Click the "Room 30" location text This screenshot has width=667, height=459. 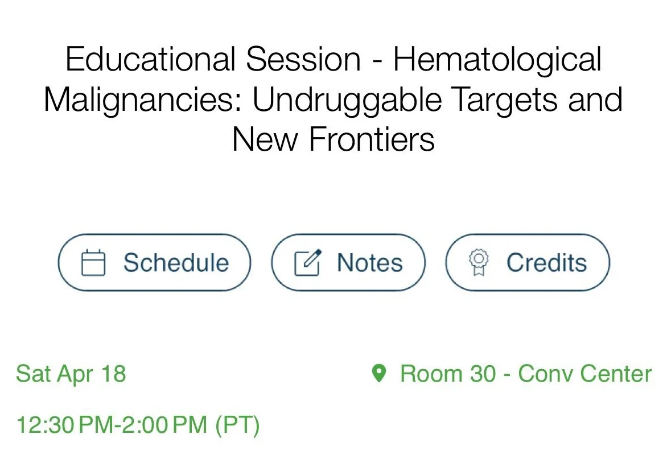448,374
